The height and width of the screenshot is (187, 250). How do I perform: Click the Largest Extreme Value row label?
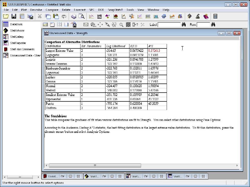(x=59, y=51)
